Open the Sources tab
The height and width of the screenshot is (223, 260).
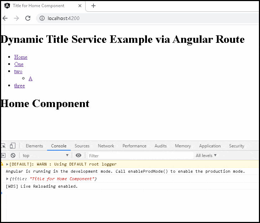click(x=82, y=146)
